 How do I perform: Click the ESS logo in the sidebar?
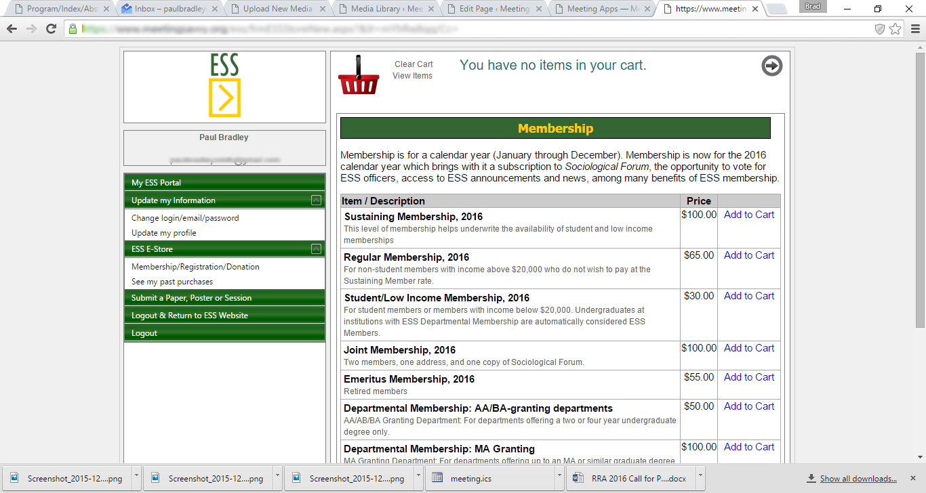(x=224, y=86)
